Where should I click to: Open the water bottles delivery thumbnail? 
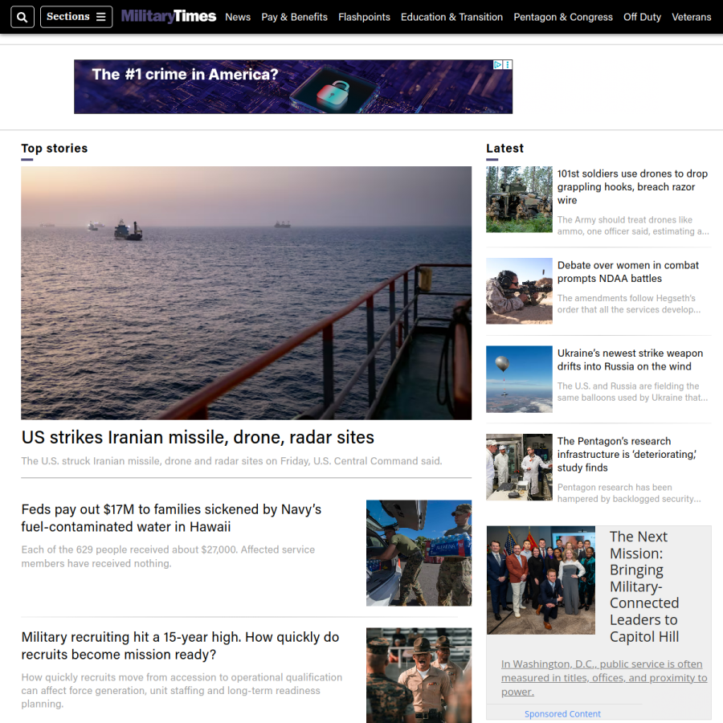pos(419,553)
